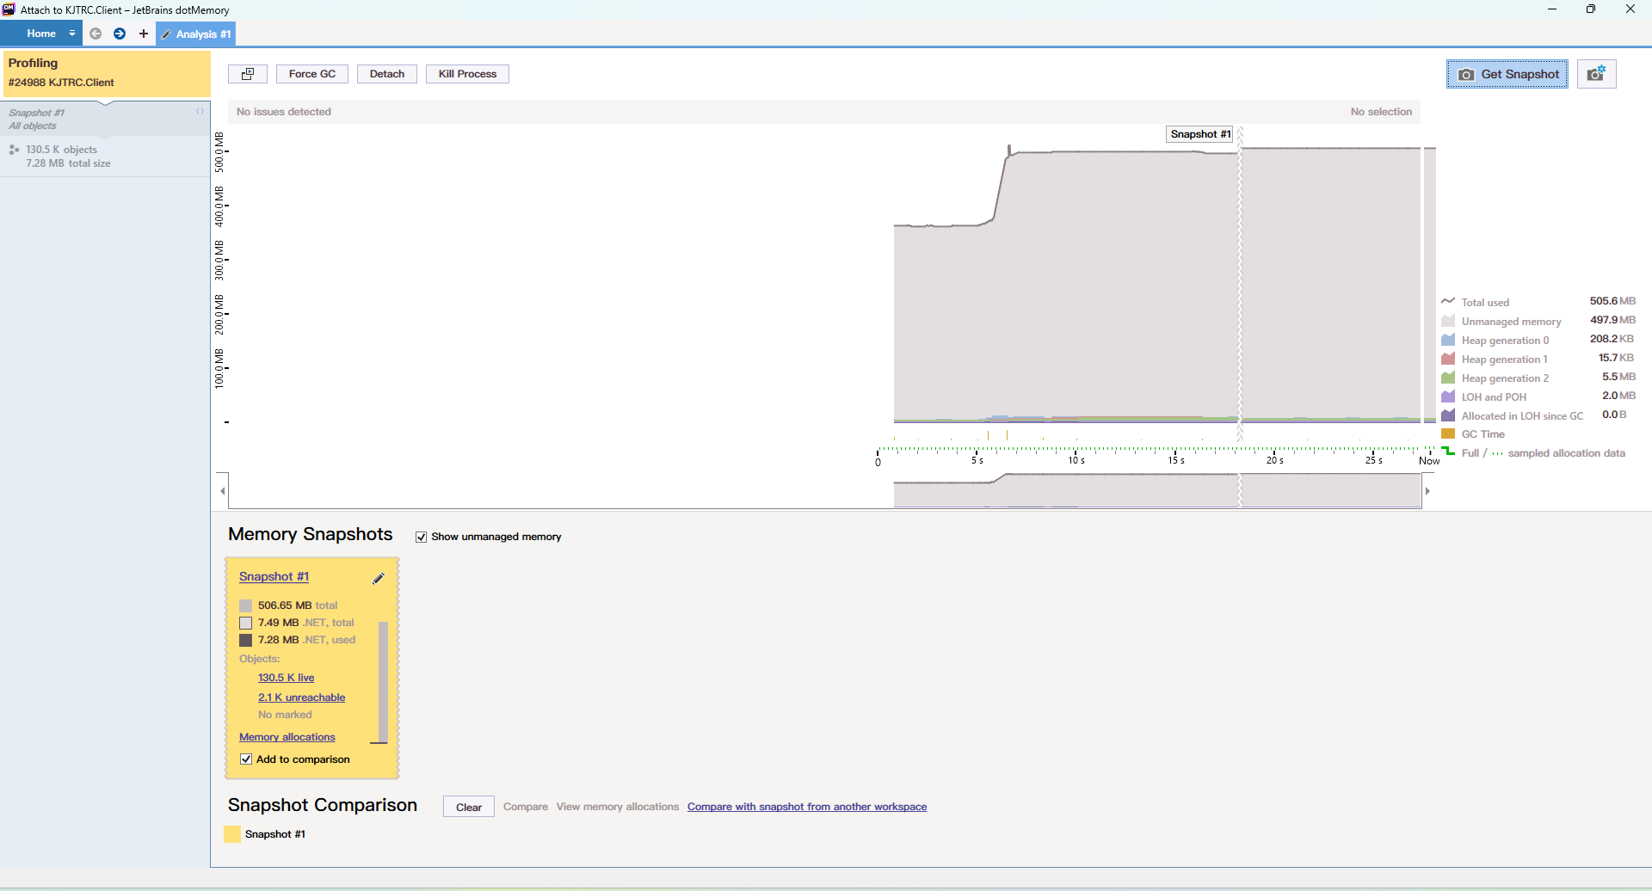
Task: Switch to the Analysis #1 tab
Action: point(196,34)
